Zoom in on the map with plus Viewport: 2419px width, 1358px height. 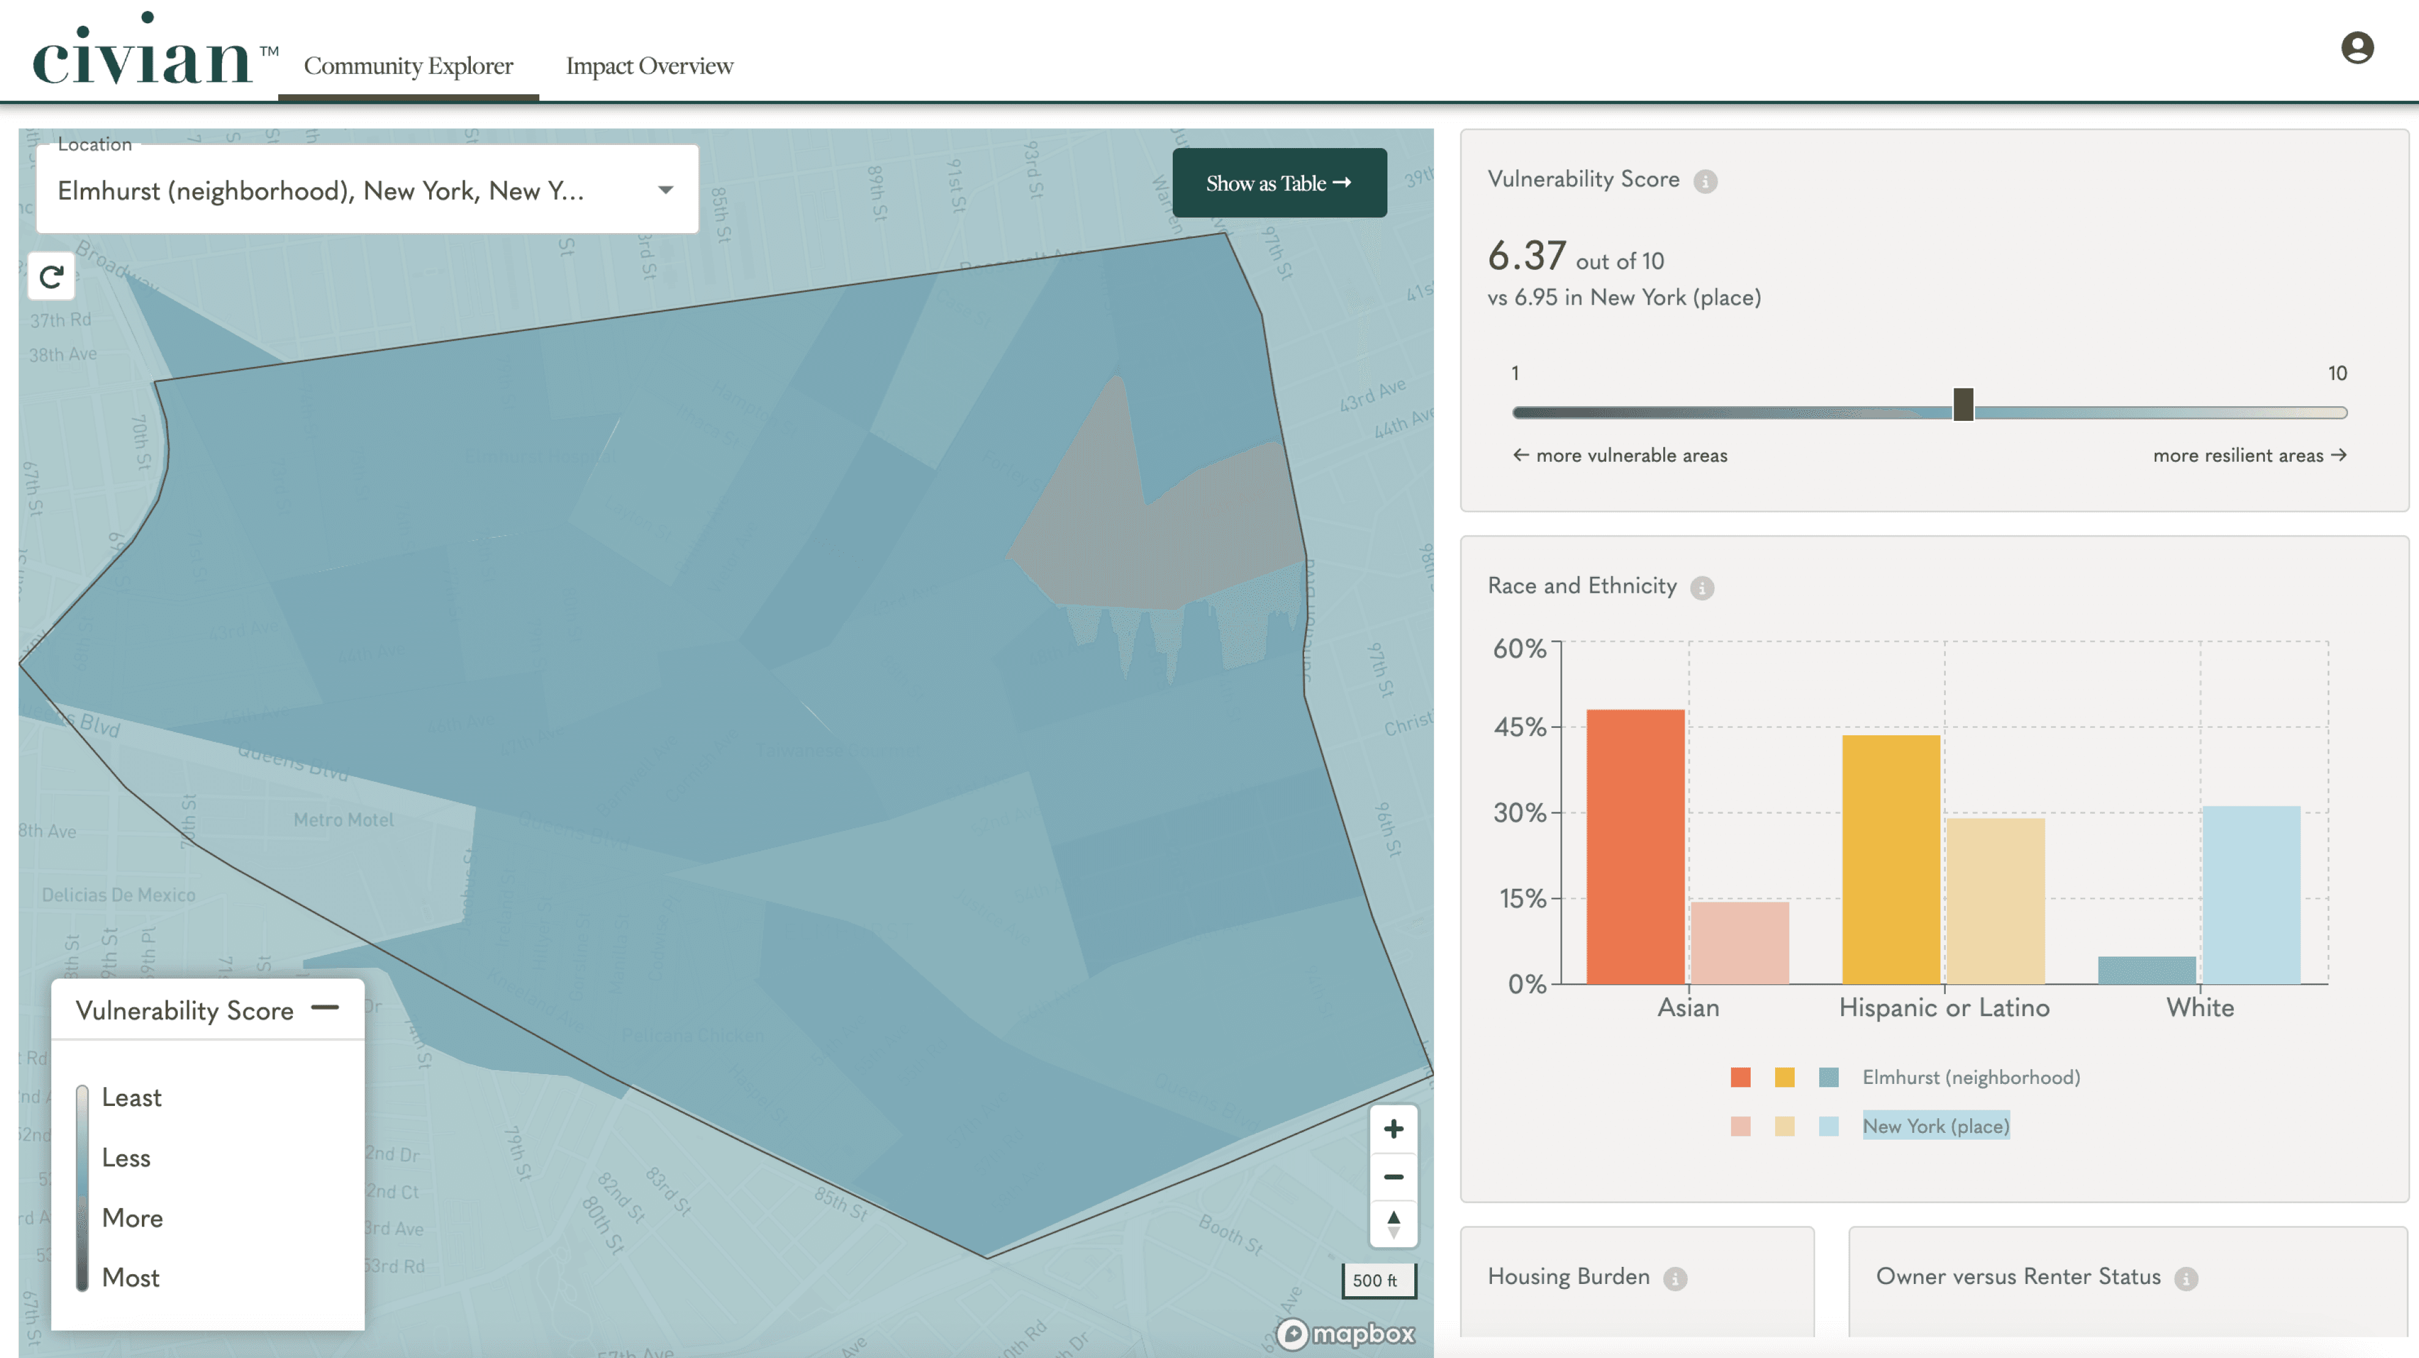[1394, 1129]
